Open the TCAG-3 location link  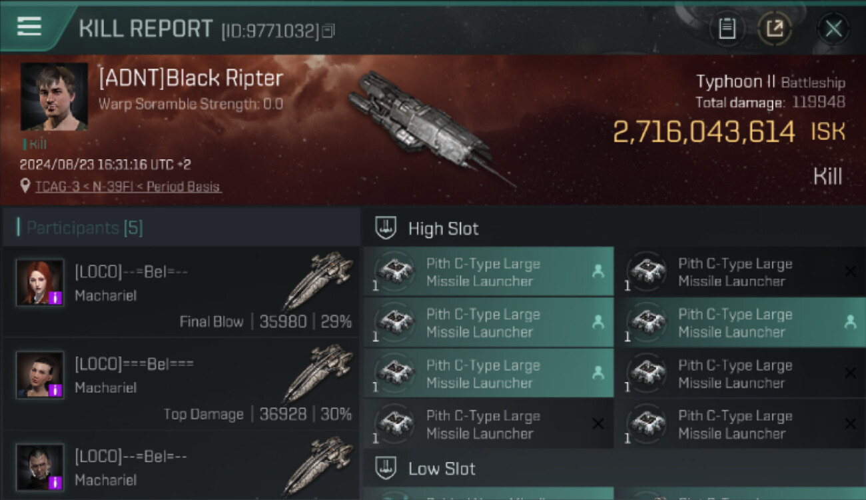pos(128,187)
